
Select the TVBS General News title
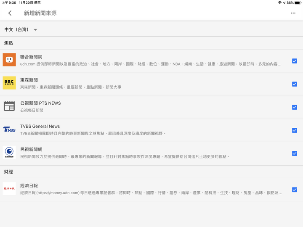40,126
